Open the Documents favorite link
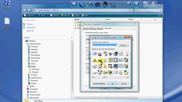Viewport: 182px width, 102px height. pyautogui.click(x=31, y=27)
